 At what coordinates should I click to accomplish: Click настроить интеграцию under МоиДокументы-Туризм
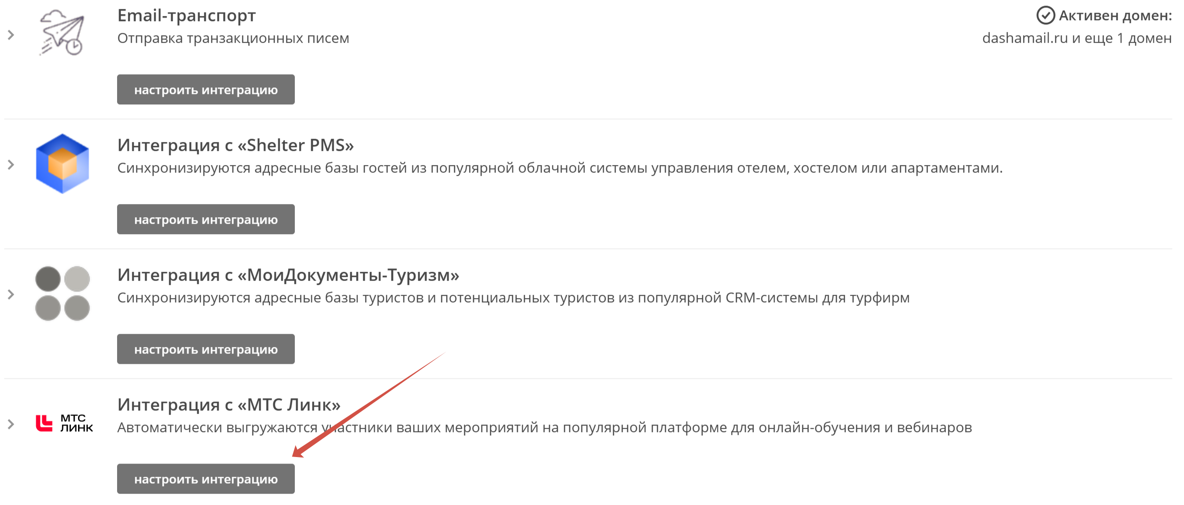(x=206, y=349)
